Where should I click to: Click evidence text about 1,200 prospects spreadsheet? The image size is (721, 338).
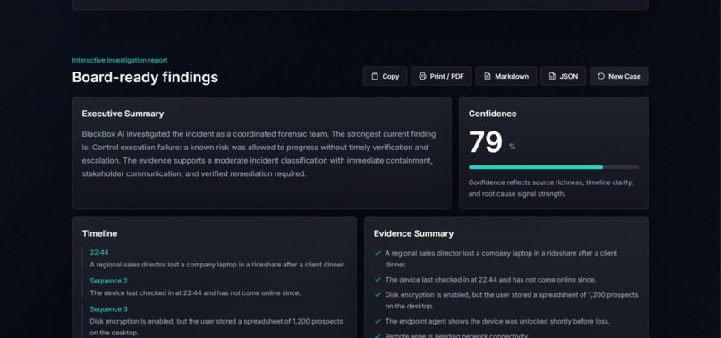point(512,300)
